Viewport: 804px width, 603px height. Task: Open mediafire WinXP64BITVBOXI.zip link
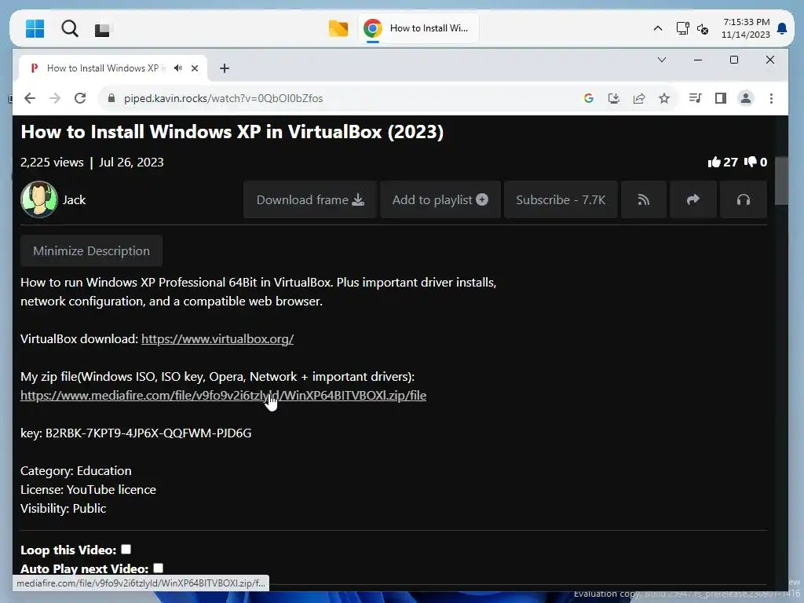point(224,396)
